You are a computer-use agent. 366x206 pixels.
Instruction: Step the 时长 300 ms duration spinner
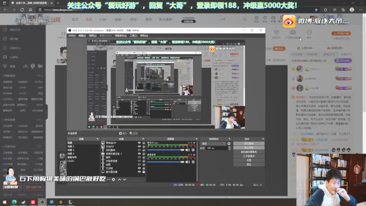(229, 148)
